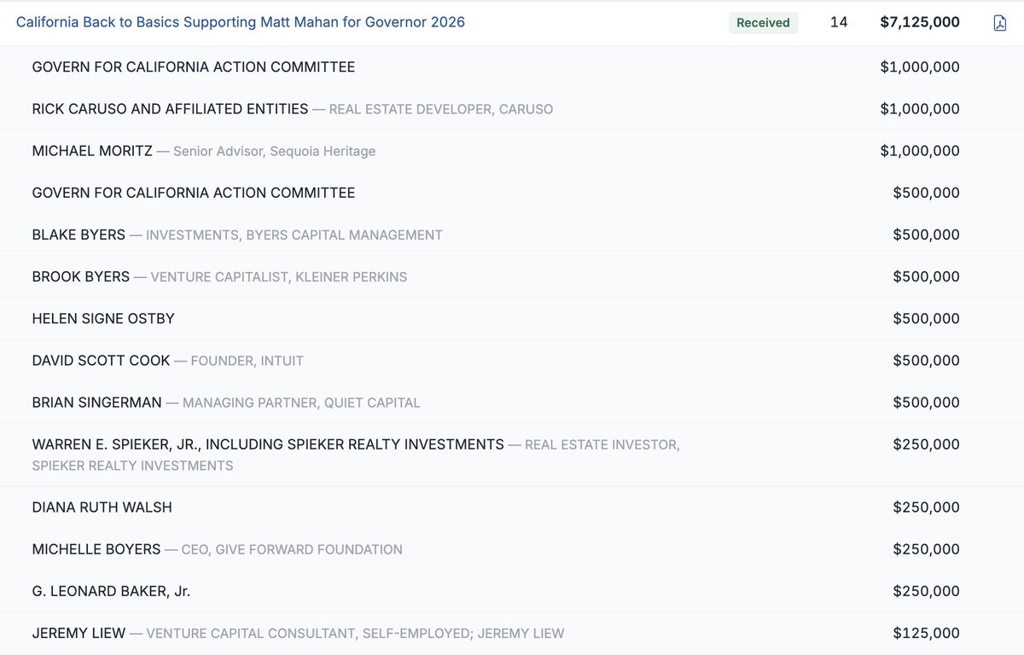Click VENTURE CAPITAL CONSULTANT, SELF-EMPLOYED text
This screenshot has width=1024, height=655.
[x=310, y=633]
